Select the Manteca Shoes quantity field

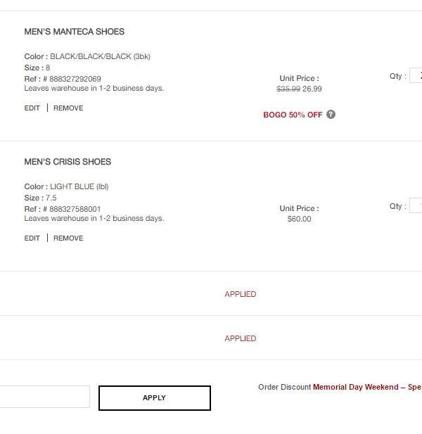tap(416, 75)
